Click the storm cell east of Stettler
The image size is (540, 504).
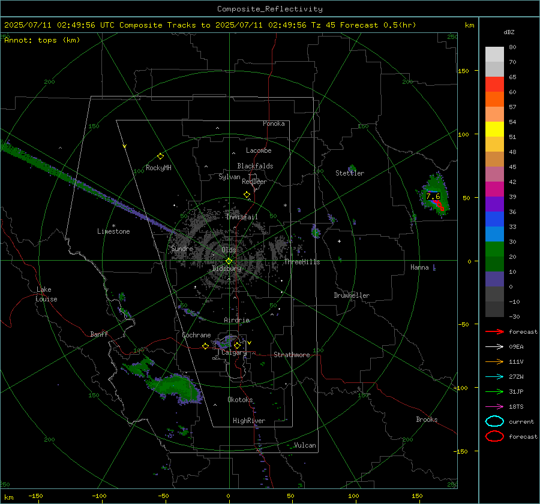pos(435,195)
